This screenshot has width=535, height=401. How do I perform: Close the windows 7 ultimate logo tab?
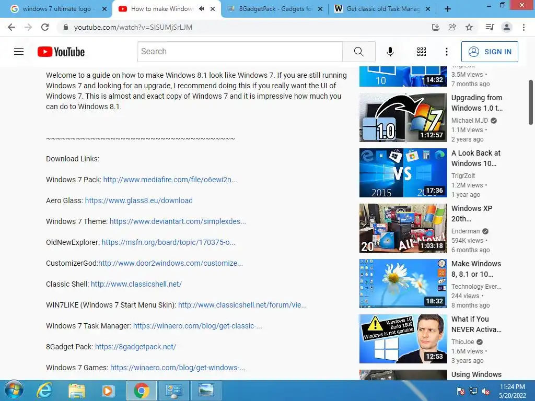(104, 9)
